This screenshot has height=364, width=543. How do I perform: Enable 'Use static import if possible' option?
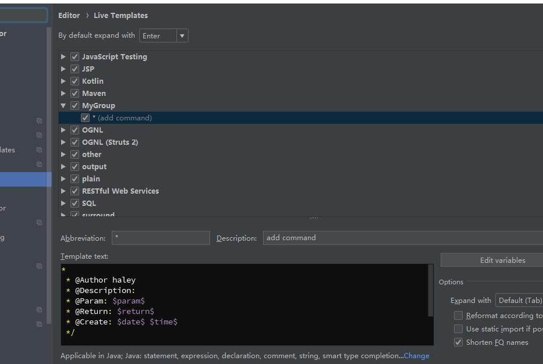[x=458, y=329]
